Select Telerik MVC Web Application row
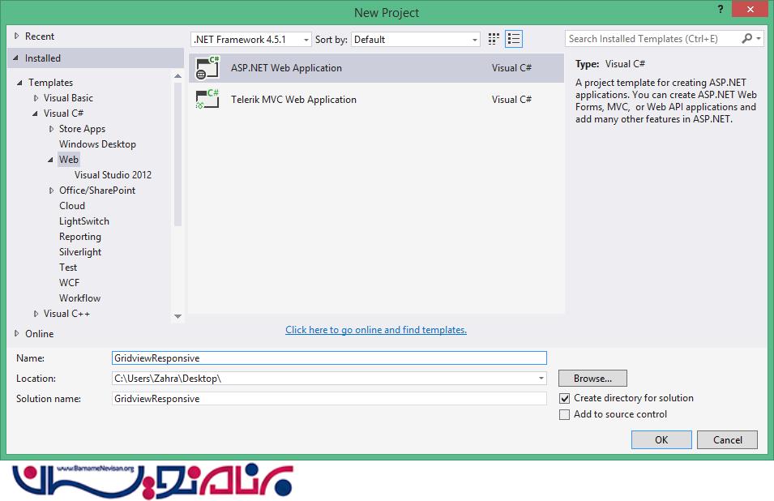Image resolution: width=774 pixels, height=501 pixels. click(x=376, y=99)
